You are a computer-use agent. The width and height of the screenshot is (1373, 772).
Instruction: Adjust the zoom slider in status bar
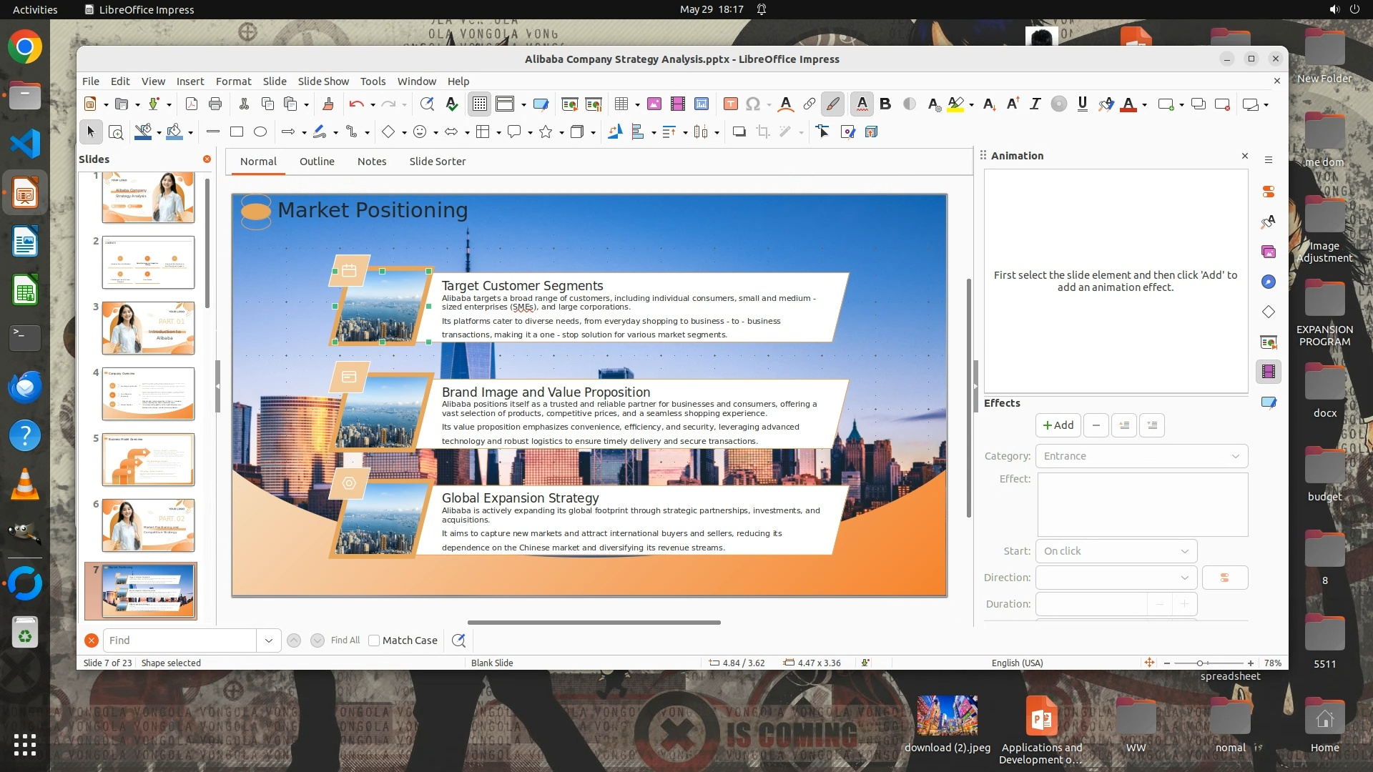pyautogui.click(x=1200, y=663)
